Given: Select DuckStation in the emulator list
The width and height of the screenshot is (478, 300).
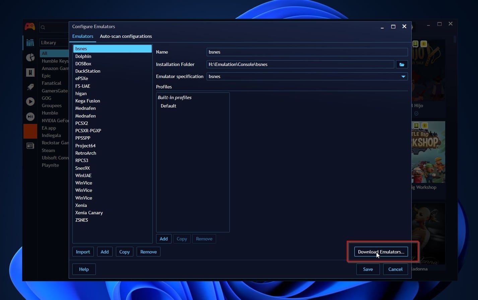Looking at the screenshot, I should [113, 71].
